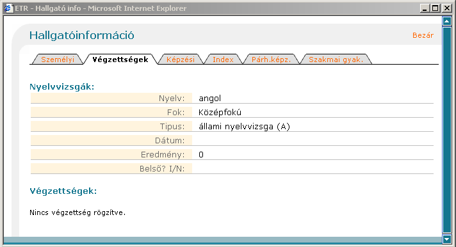The width and height of the screenshot is (456, 247).
Task: Click the 'Belső? I/N:' label
Action: coord(162,168)
